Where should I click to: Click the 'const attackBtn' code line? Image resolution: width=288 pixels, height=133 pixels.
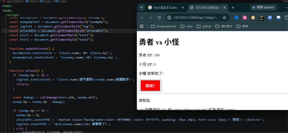[58, 31]
